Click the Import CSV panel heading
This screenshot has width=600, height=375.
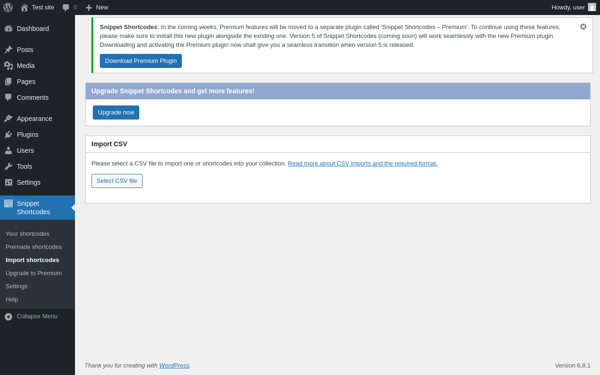coord(109,144)
